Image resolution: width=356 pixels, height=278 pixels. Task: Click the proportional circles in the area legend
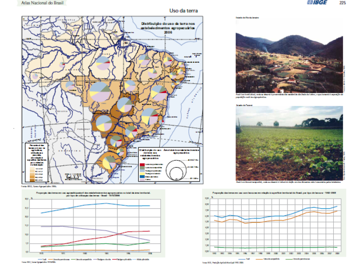click(176, 170)
